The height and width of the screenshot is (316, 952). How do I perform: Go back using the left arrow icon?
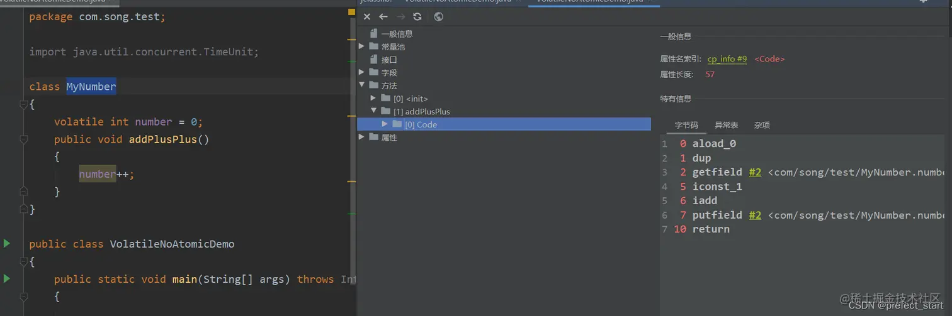(x=383, y=17)
